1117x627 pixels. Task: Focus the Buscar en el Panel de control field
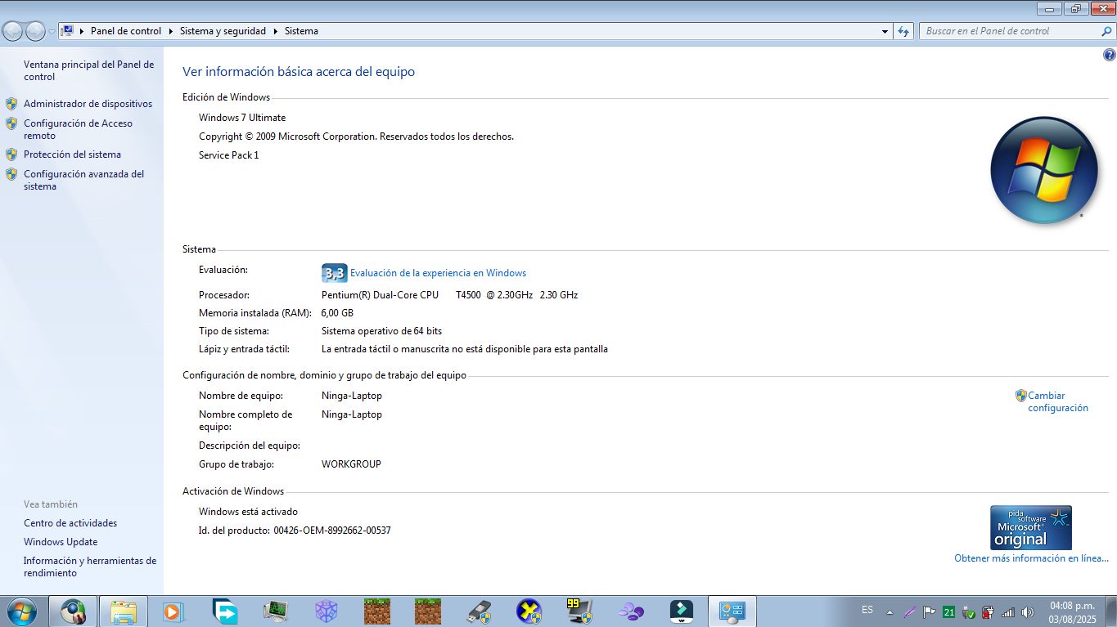tap(1011, 31)
